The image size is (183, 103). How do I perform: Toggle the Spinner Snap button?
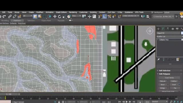(114, 17)
